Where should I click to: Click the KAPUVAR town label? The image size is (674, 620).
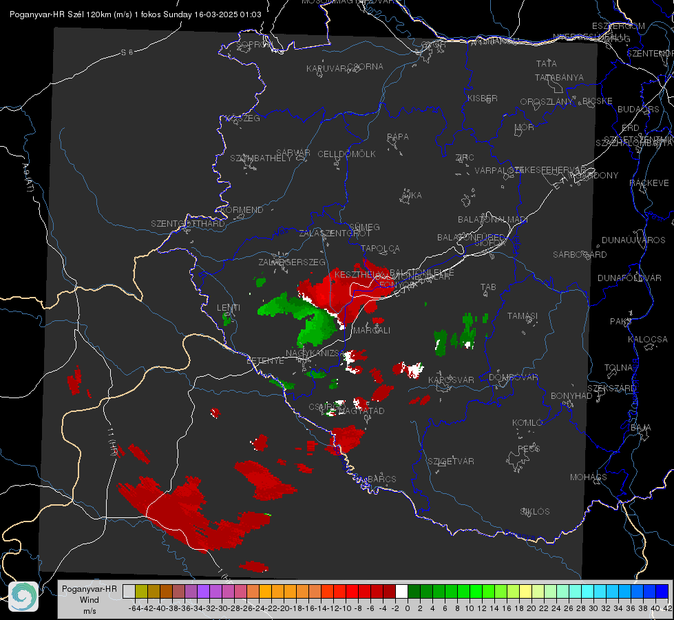pyautogui.click(x=327, y=69)
